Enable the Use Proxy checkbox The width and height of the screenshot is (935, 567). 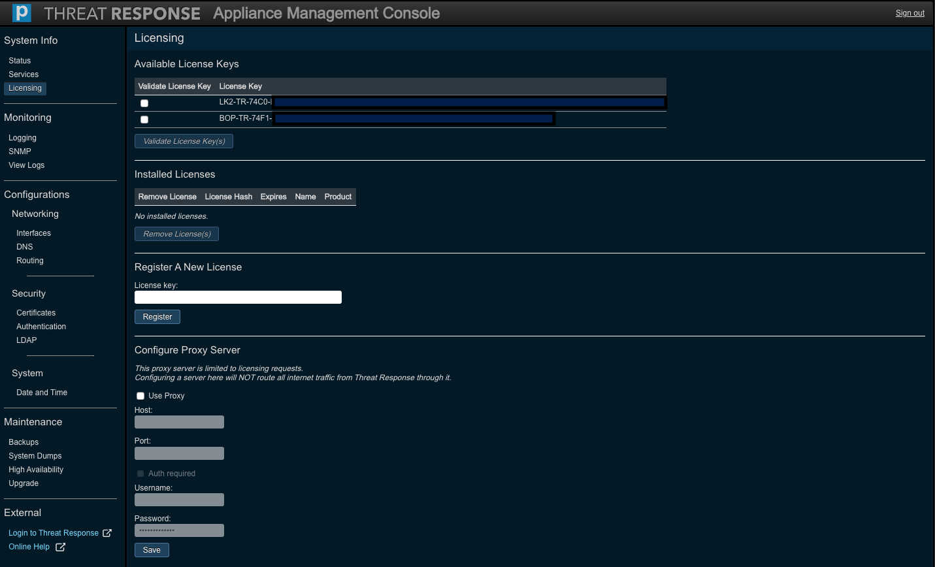tap(140, 396)
